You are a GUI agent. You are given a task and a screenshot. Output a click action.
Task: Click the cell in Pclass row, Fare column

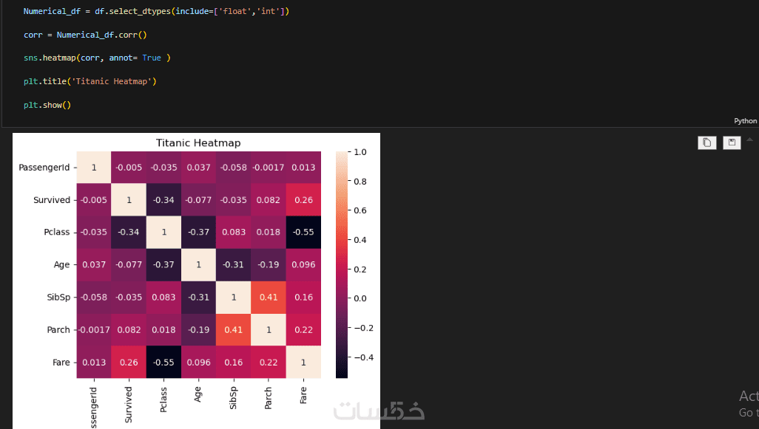[x=303, y=232]
